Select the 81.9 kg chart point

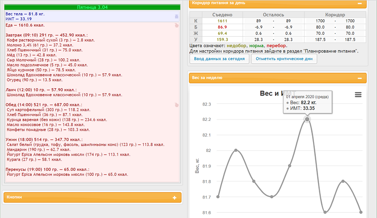coord(289,166)
